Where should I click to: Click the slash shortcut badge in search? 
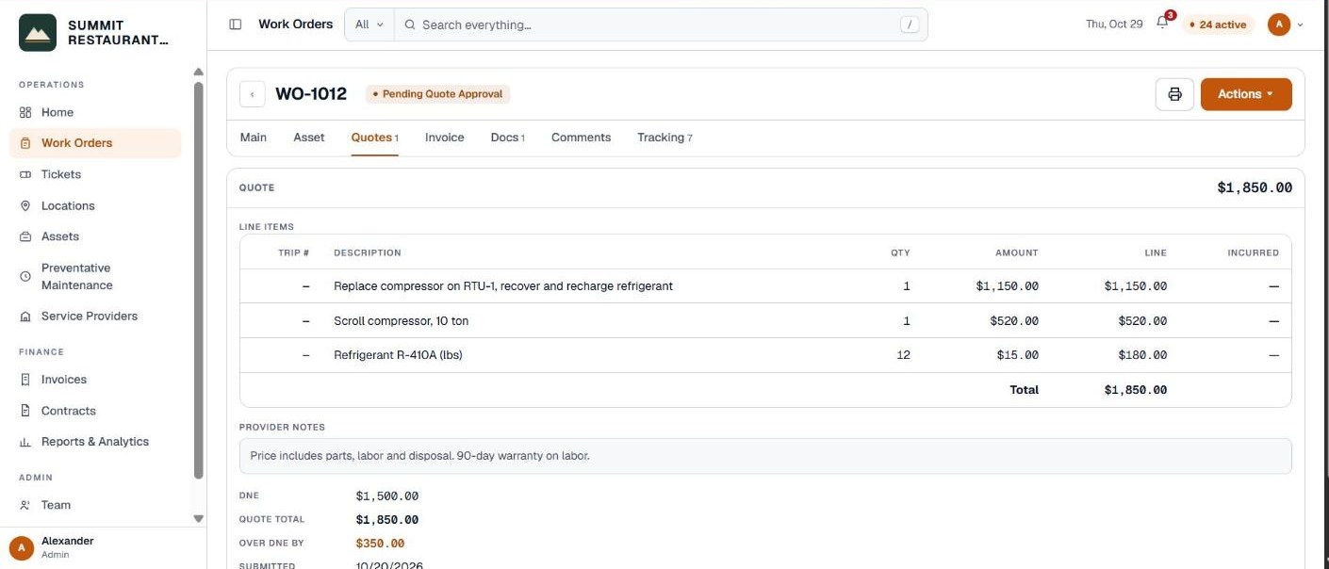[x=910, y=24]
